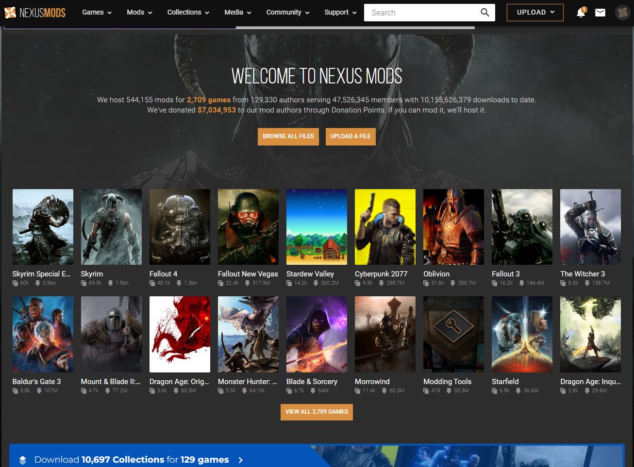Open The Witcher 3 cover image

590,227
